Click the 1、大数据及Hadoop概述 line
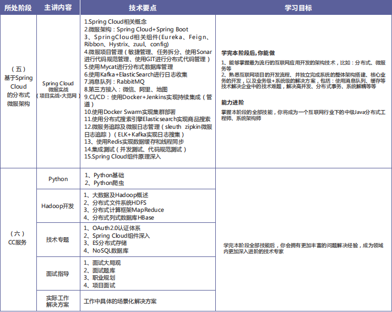 pyautogui.click(x=116, y=195)
